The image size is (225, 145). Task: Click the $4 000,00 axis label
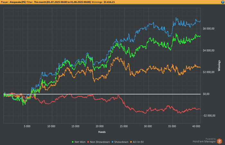(x=209, y=51)
